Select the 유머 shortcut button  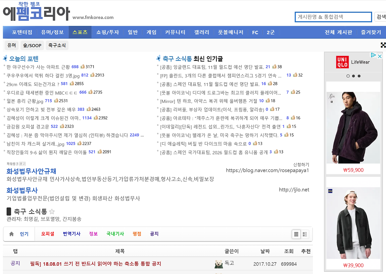(12, 45)
